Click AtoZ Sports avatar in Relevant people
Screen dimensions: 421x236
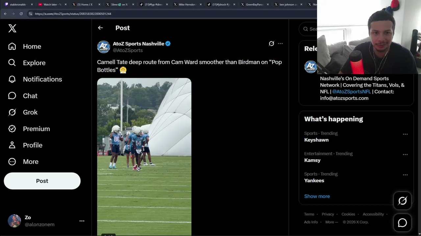tap(310, 67)
